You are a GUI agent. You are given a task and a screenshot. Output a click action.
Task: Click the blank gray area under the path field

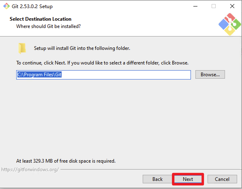point(120,117)
